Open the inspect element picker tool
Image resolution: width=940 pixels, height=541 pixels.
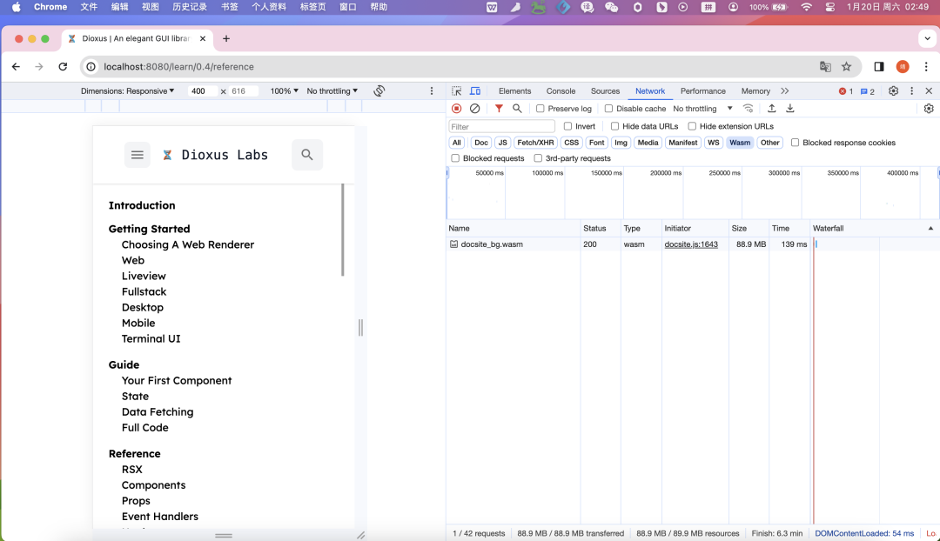[x=457, y=91]
